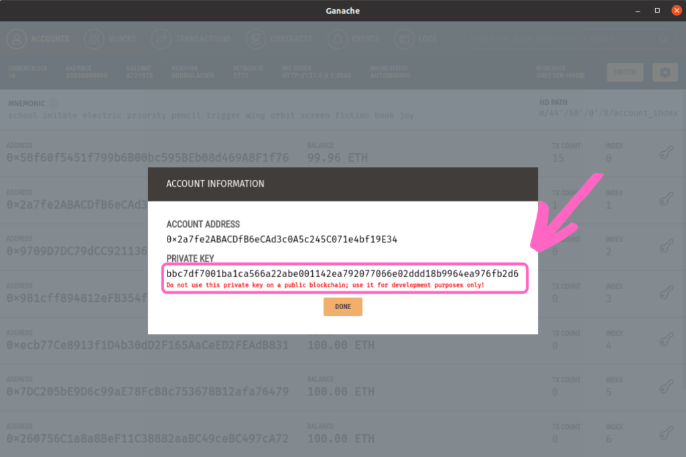
Task: Show key for account index 6
Action: tap(667, 434)
